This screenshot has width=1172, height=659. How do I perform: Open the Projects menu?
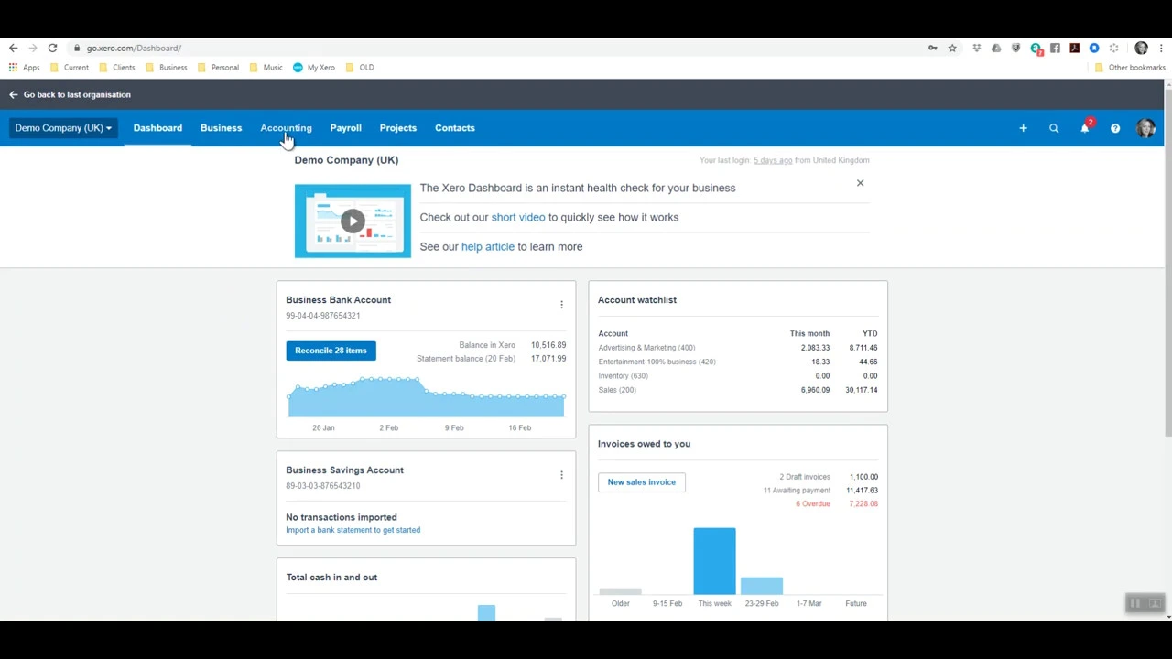[x=397, y=128]
